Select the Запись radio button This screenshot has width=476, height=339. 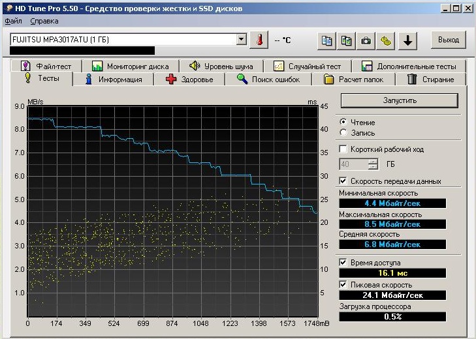click(x=343, y=132)
